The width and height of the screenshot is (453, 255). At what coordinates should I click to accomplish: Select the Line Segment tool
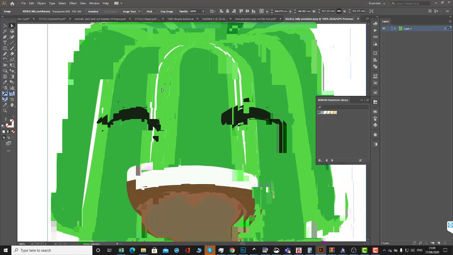[12, 42]
